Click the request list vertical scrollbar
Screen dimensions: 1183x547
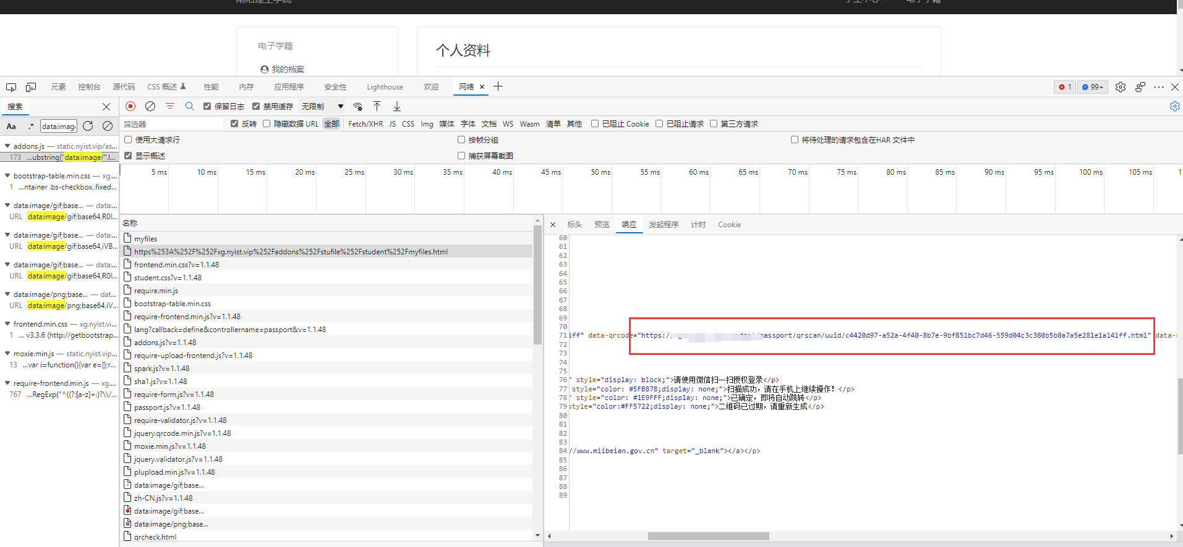click(x=537, y=285)
